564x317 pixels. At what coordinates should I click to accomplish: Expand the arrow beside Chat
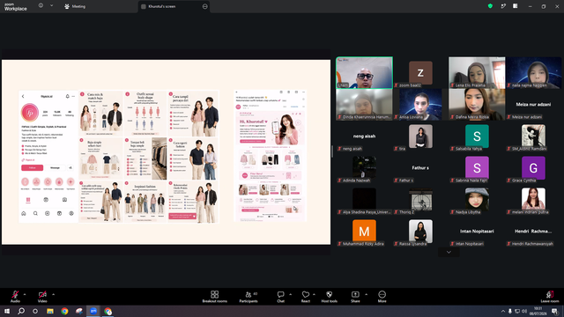click(x=290, y=294)
